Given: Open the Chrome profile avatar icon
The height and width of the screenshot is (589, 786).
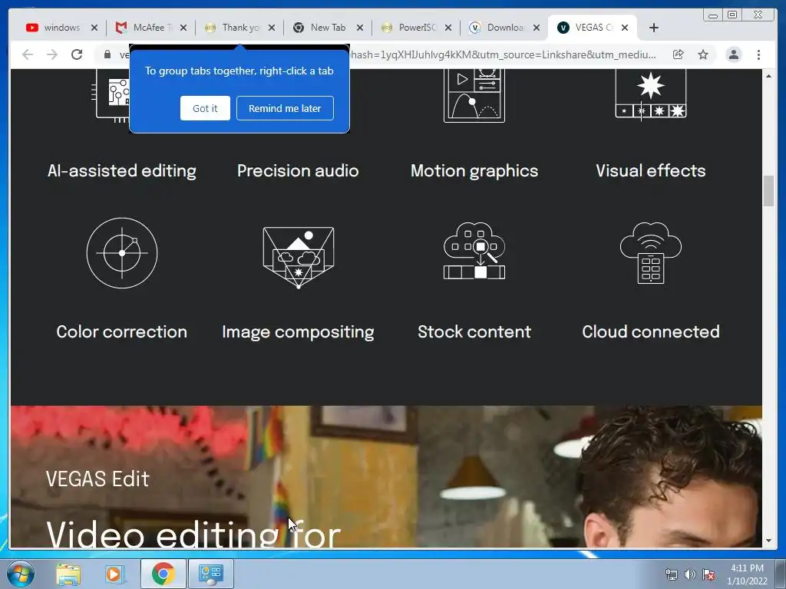Looking at the screenshot, I should pyautogui.click(x=734, y=54).
